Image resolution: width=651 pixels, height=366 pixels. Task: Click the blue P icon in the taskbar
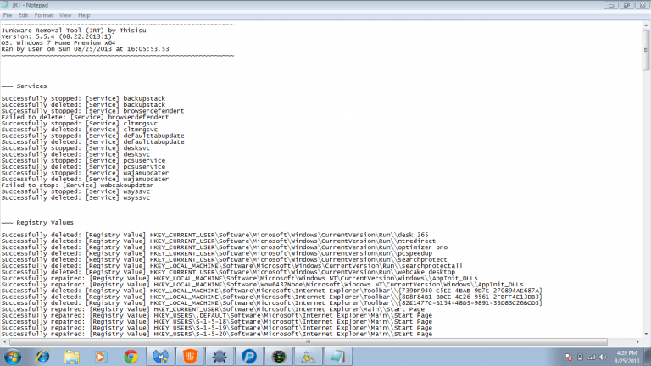(x=249, y=357)
